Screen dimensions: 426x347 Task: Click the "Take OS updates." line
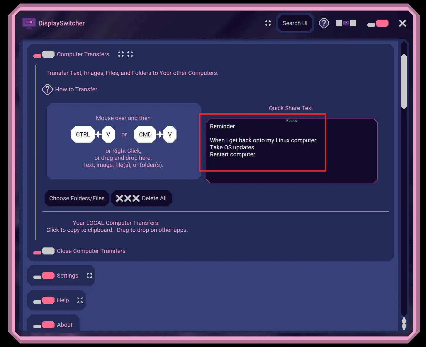point(233,147)
